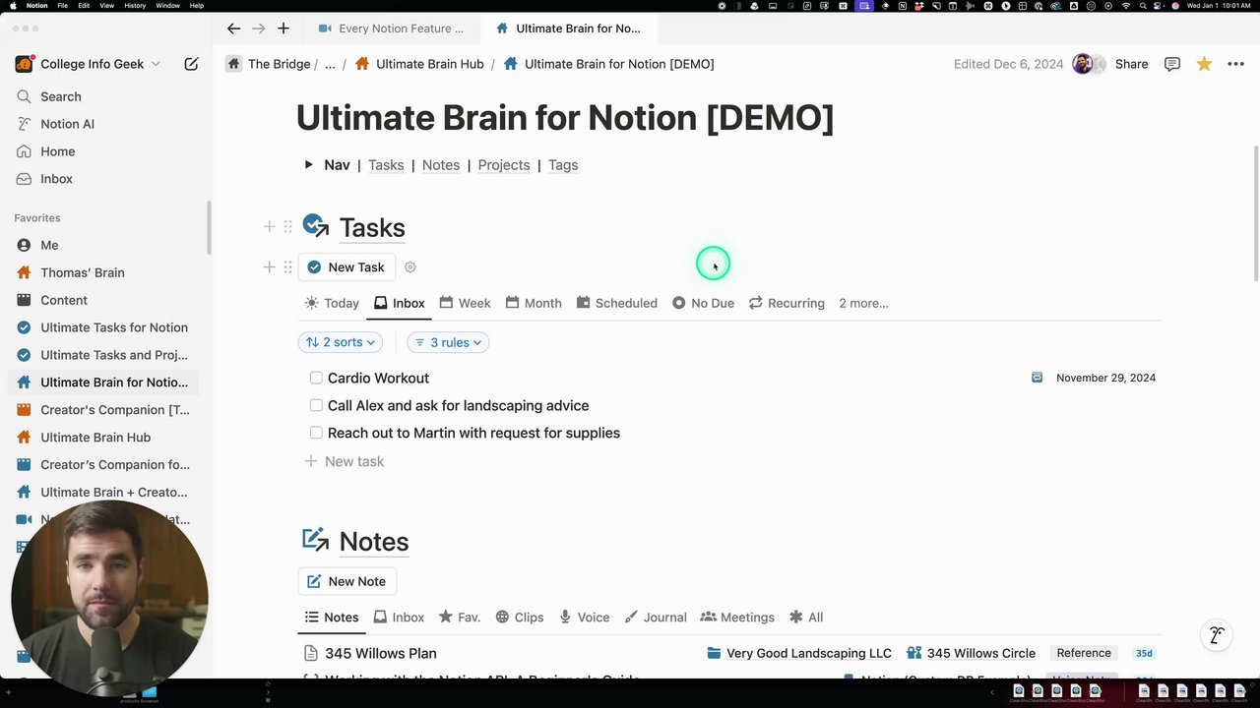Open Every Notion Feature browser tab
The width and height of the screenshot is (1260, 708).
point(392,29)
